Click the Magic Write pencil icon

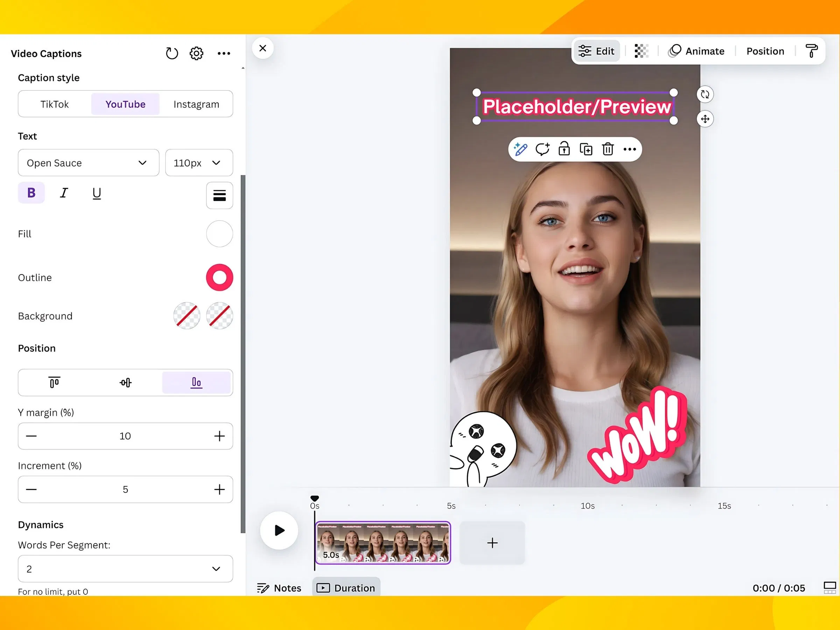520,149
